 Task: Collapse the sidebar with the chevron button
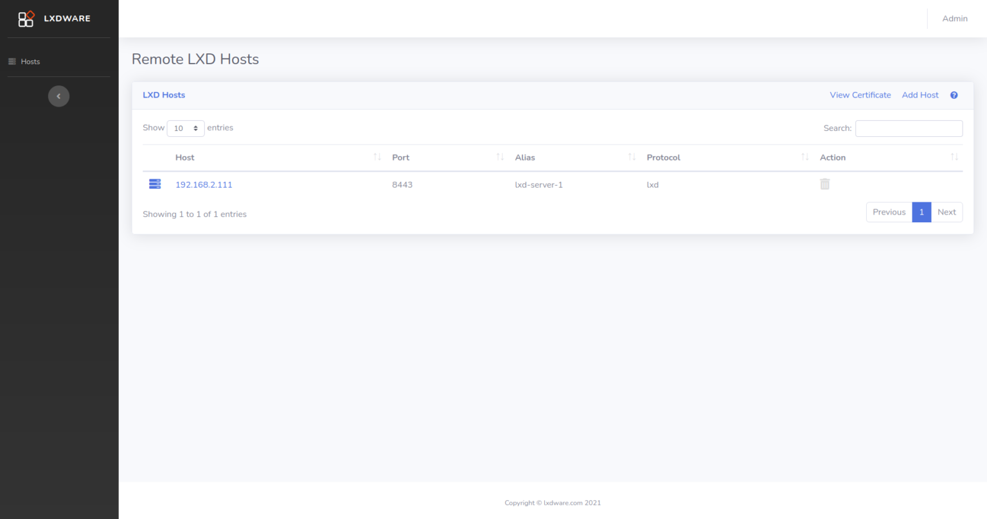tap(58, 96)
